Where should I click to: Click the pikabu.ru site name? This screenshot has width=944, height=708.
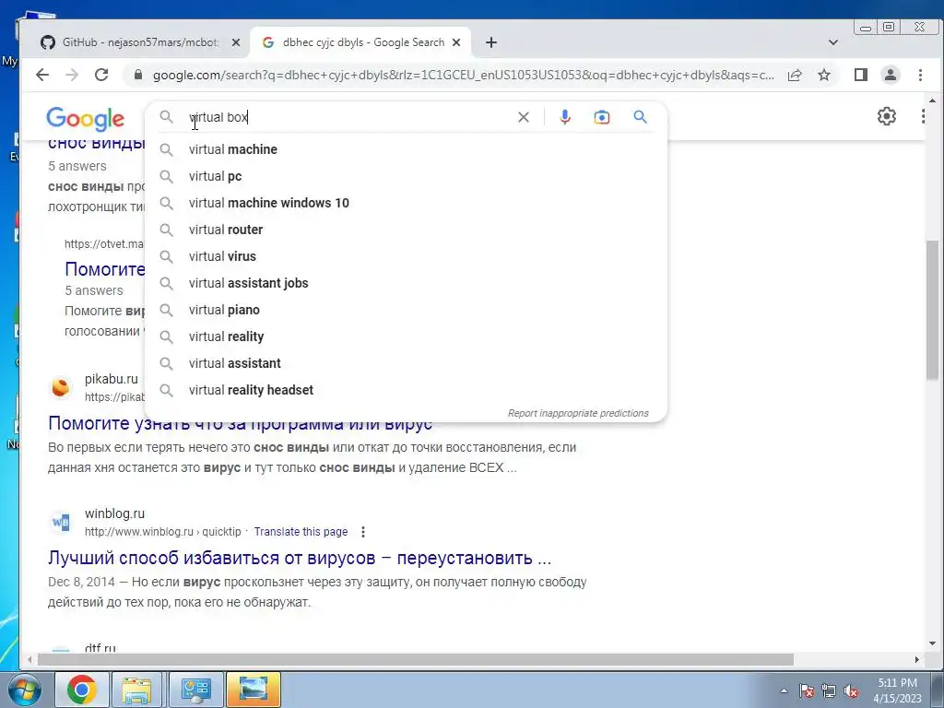[112, 379]
